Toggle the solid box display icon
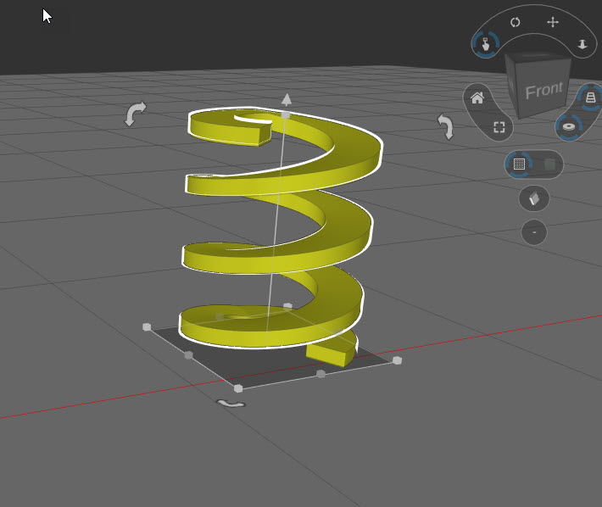The image size is (602, 507). [549, 164]
